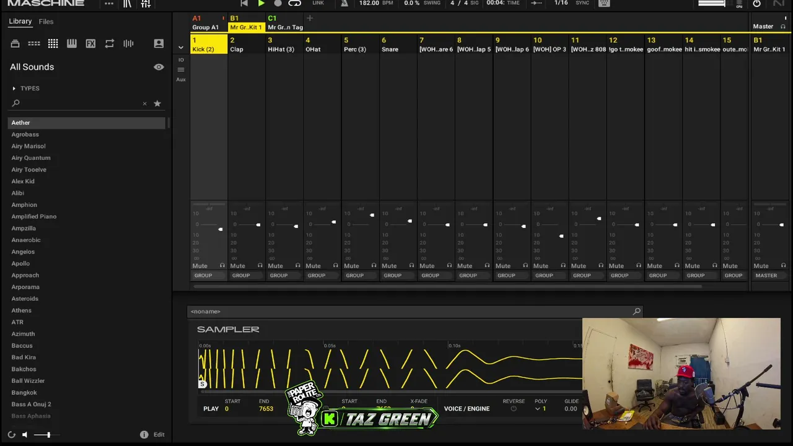The image size is (793, 446).
Task: Show info for selected browser item
Action: click(x=144, y=435)
